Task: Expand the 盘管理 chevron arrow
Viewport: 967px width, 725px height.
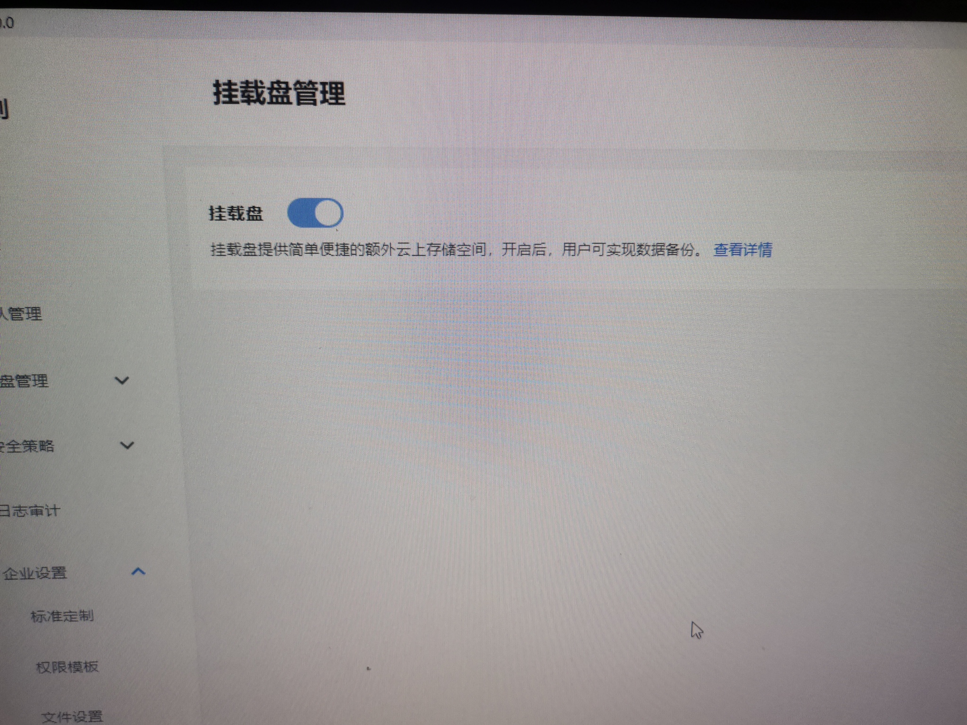Action: (x=122, y=380)
